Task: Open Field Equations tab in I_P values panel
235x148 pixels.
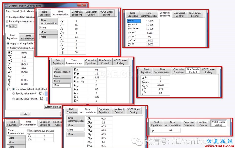Action: click(44, 13)
